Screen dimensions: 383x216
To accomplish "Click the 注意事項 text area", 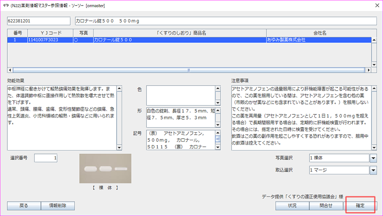I will 301,118.
